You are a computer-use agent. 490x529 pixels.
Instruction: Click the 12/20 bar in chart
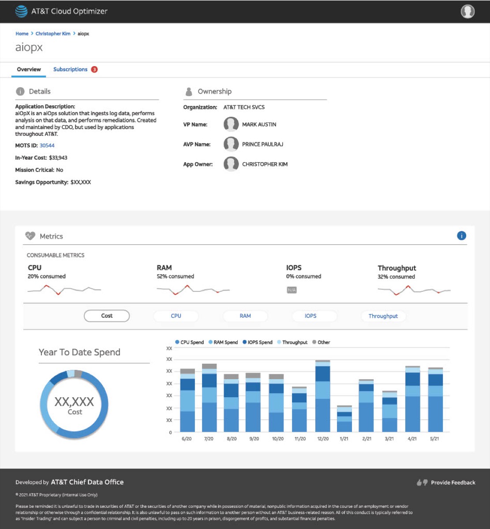(323, 396)
